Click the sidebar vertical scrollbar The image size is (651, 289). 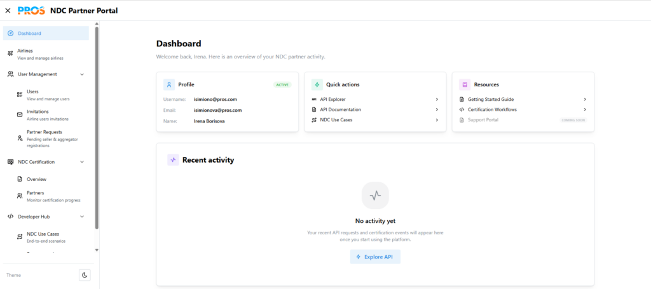(97, 127)
